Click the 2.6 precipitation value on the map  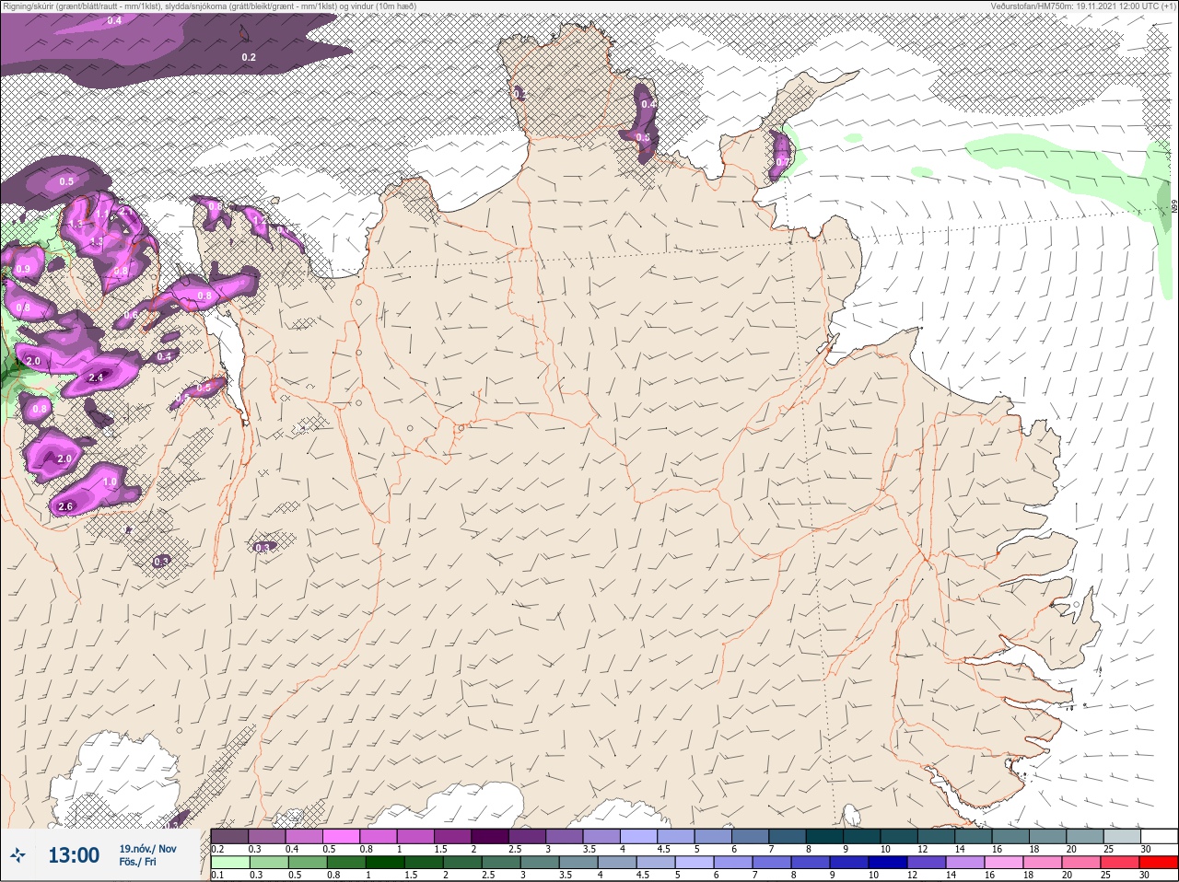[x=65, y=506]
